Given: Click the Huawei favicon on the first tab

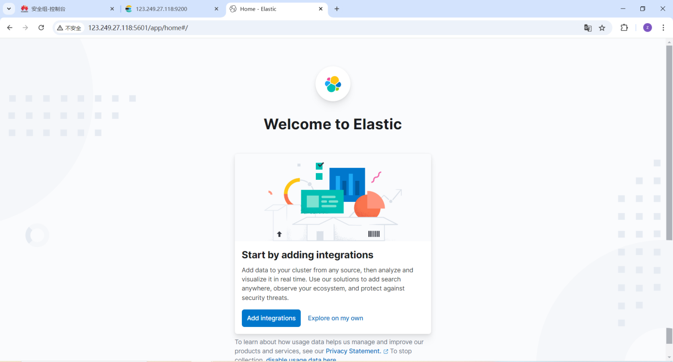Looking at the screenshot, I should (x=25, y=9).
